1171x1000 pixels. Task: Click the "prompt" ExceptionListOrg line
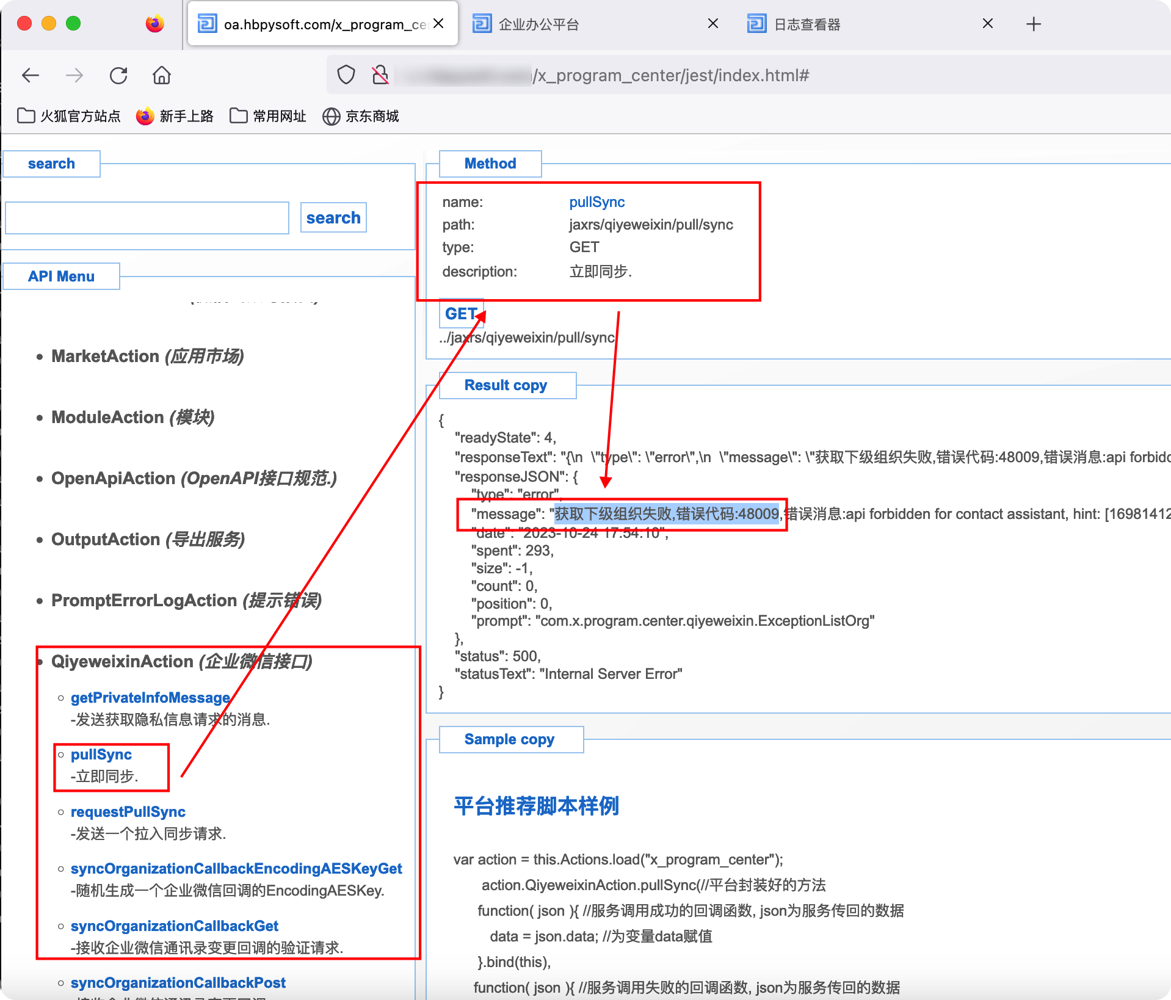coord(673,621)
